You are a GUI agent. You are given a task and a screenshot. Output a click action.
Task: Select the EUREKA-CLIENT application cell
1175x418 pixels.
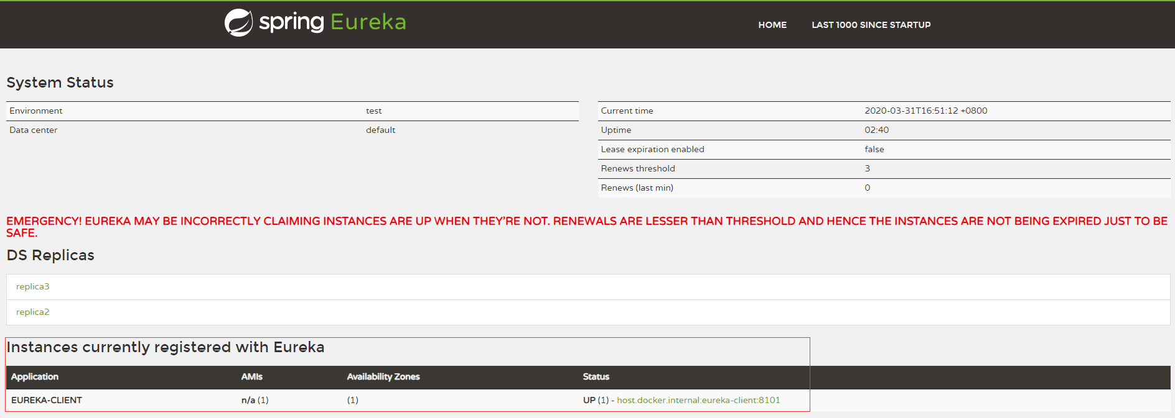coord(47,400)
